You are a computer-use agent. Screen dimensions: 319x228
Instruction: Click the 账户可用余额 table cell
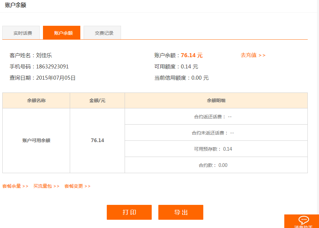[36, 140]
